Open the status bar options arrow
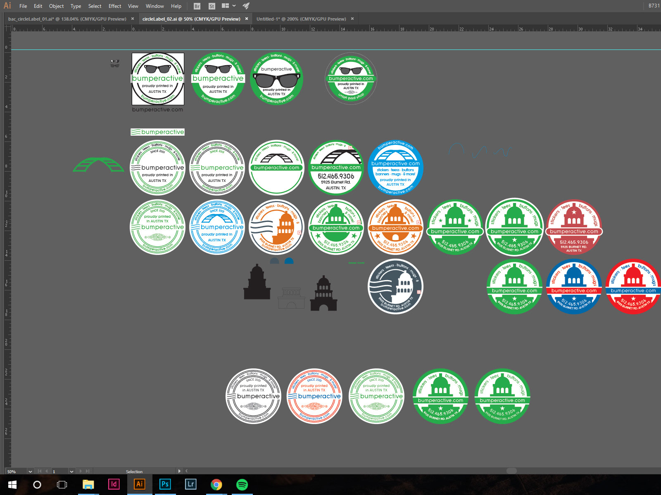Screen dimensions: 661x495 179,471
